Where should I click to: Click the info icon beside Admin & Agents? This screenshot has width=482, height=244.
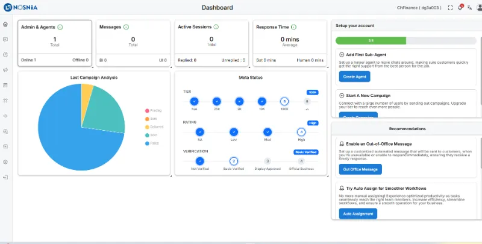tap(60, 27)
